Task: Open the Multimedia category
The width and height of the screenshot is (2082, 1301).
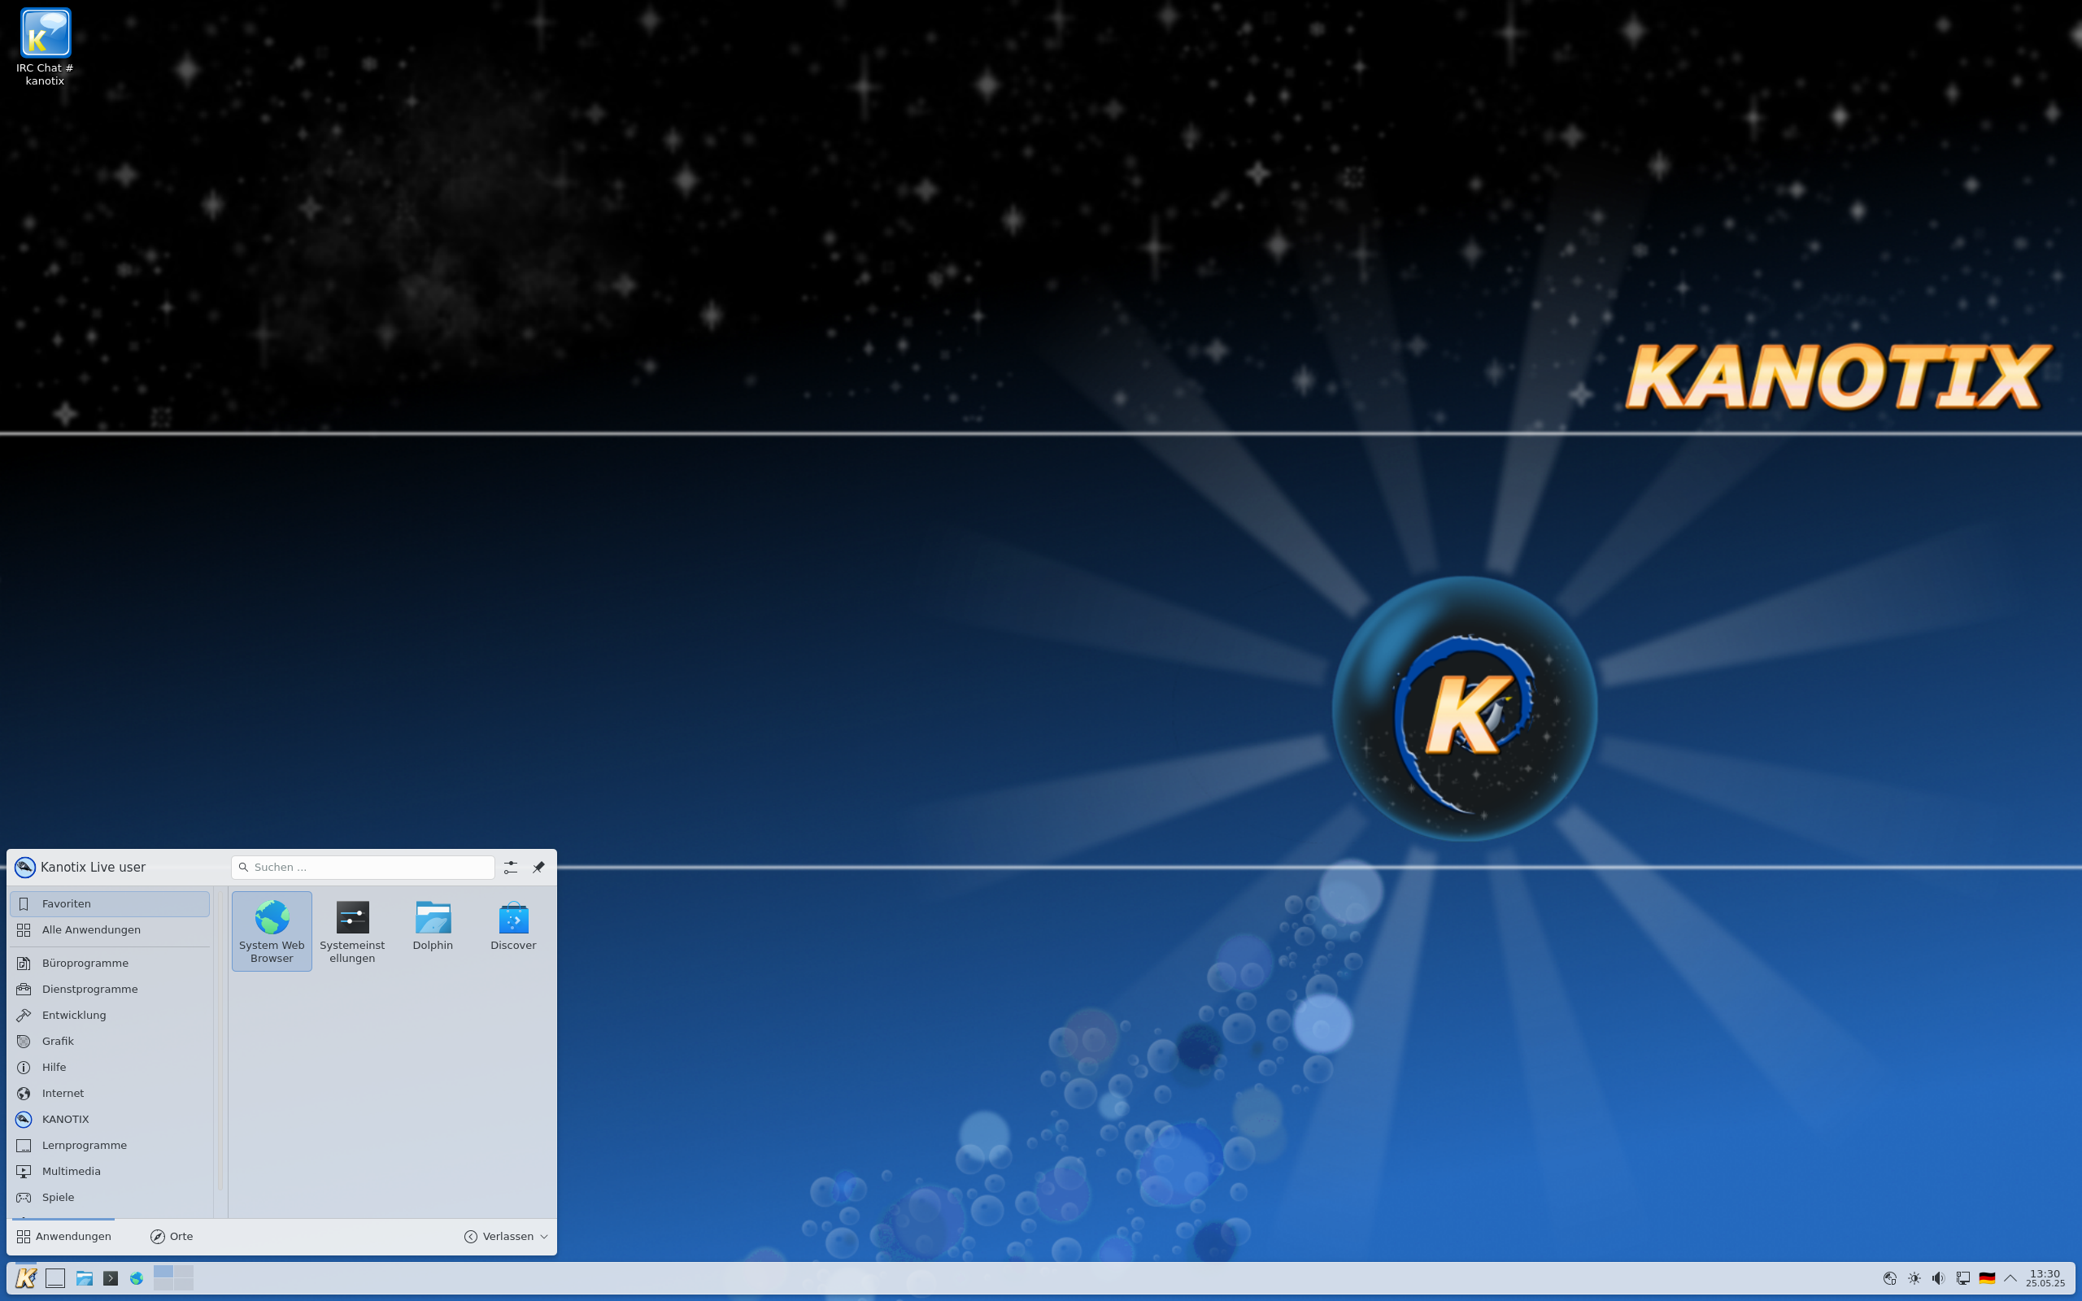Action: tap(109, 1171)
